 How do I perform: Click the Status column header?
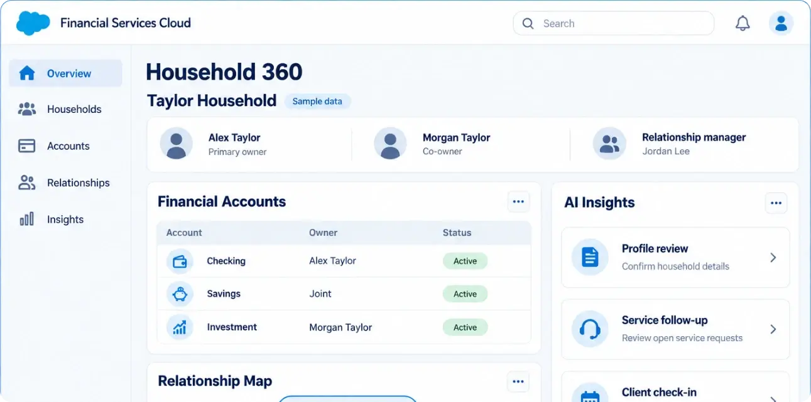(457, 233)
